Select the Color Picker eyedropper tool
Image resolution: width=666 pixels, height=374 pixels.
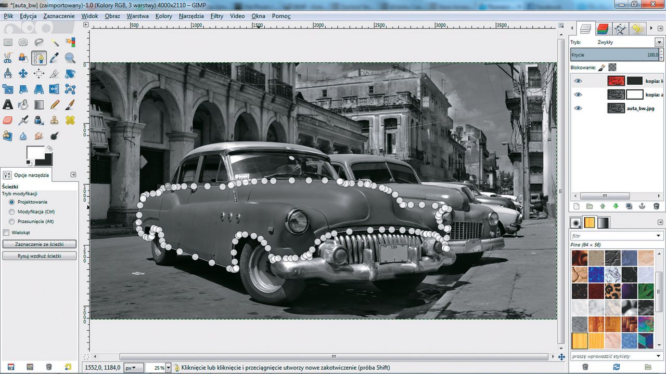[54, 58]
